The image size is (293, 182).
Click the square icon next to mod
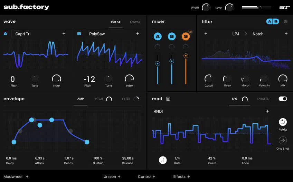coord(168,99)
